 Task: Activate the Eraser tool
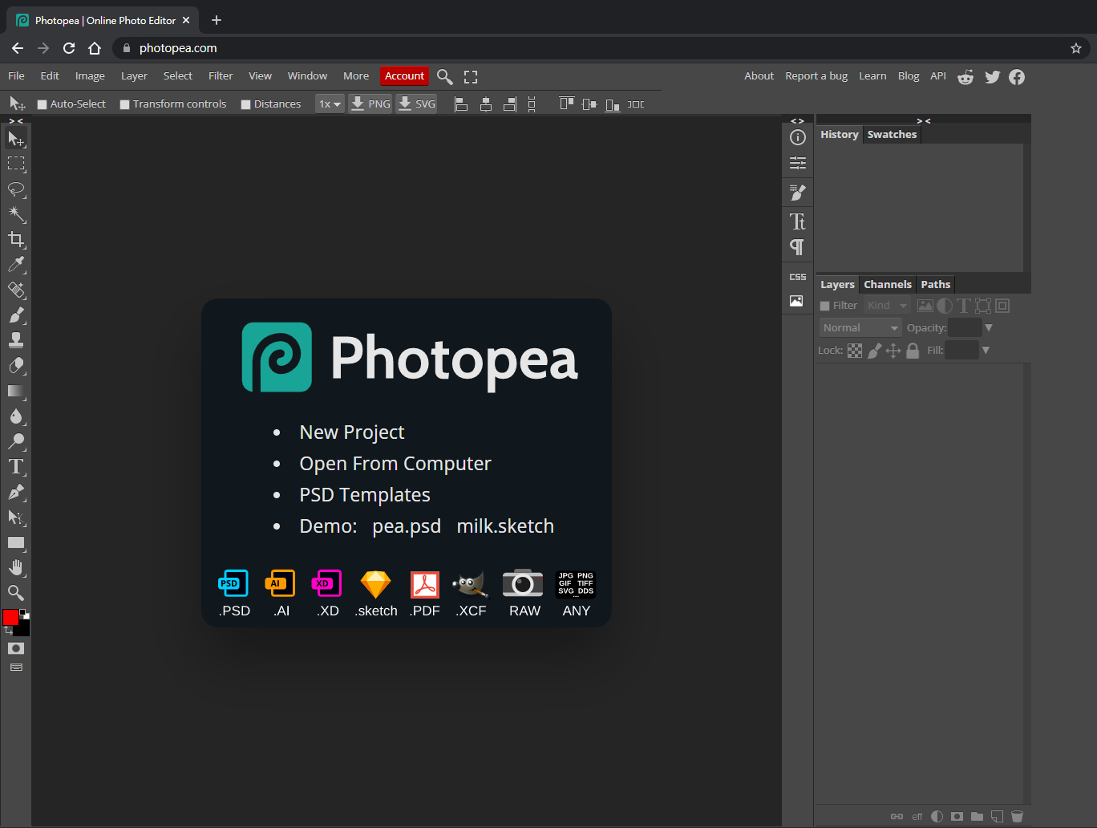(x=16, y=365)
